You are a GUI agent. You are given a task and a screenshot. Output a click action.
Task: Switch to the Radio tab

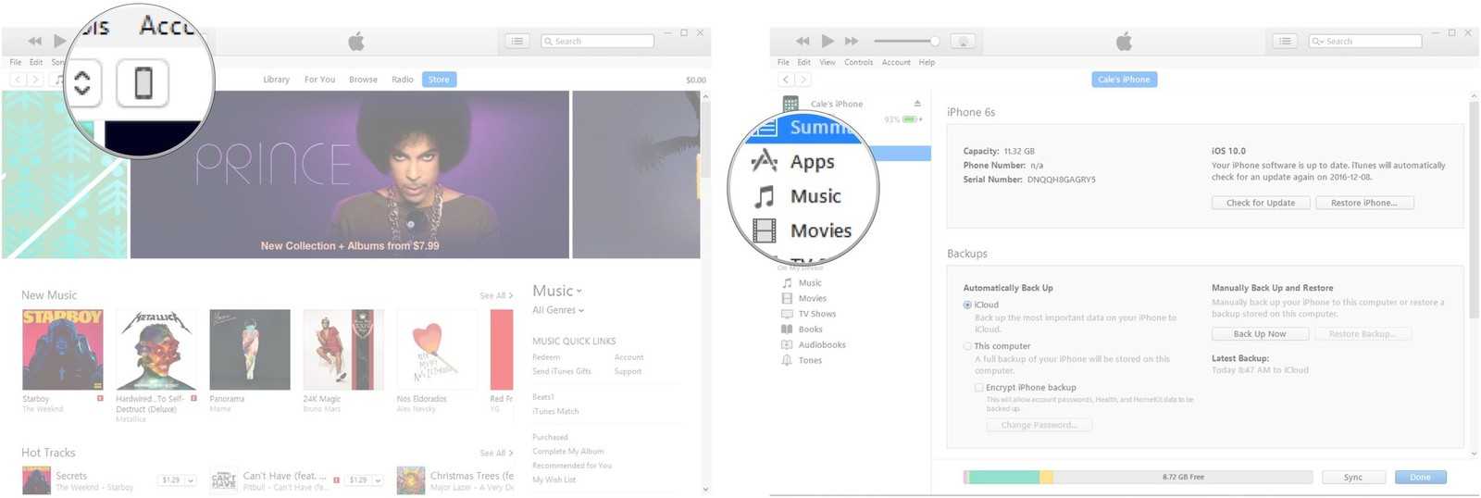(x=402, y=80)
